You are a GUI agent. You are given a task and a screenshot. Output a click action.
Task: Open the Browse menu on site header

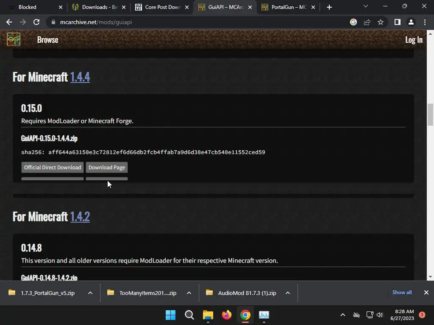[x=47, y=40]
